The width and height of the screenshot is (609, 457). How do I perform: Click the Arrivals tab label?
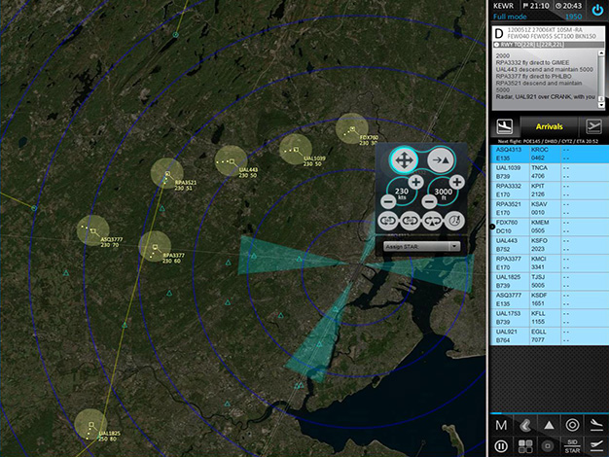[x=550, y=126]
